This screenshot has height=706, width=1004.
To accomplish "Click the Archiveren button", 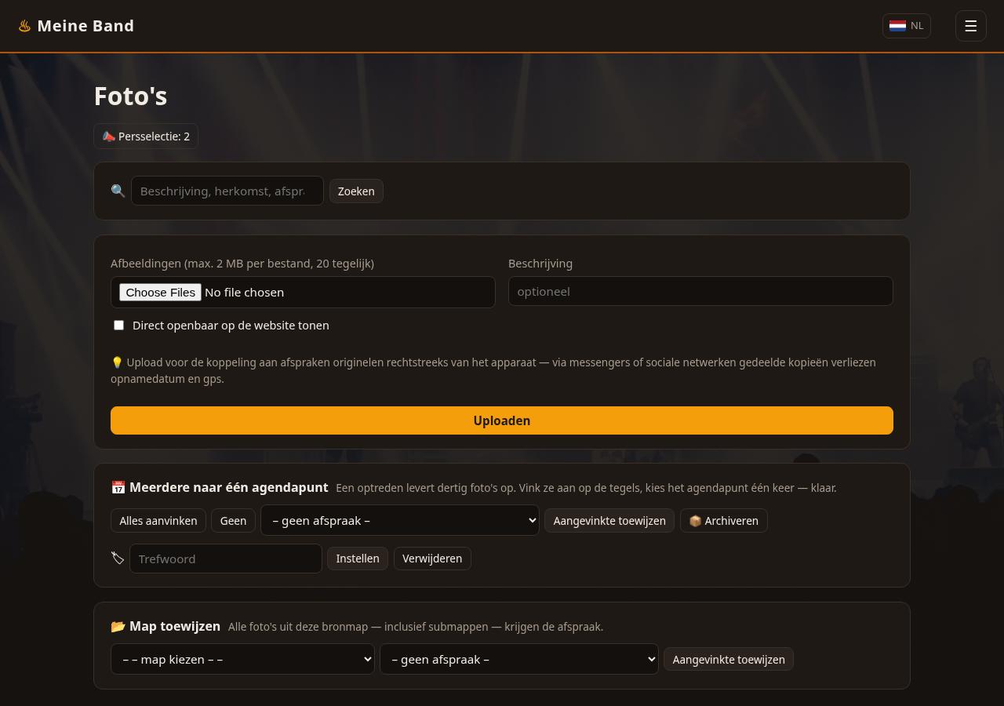I will point(724,520).
